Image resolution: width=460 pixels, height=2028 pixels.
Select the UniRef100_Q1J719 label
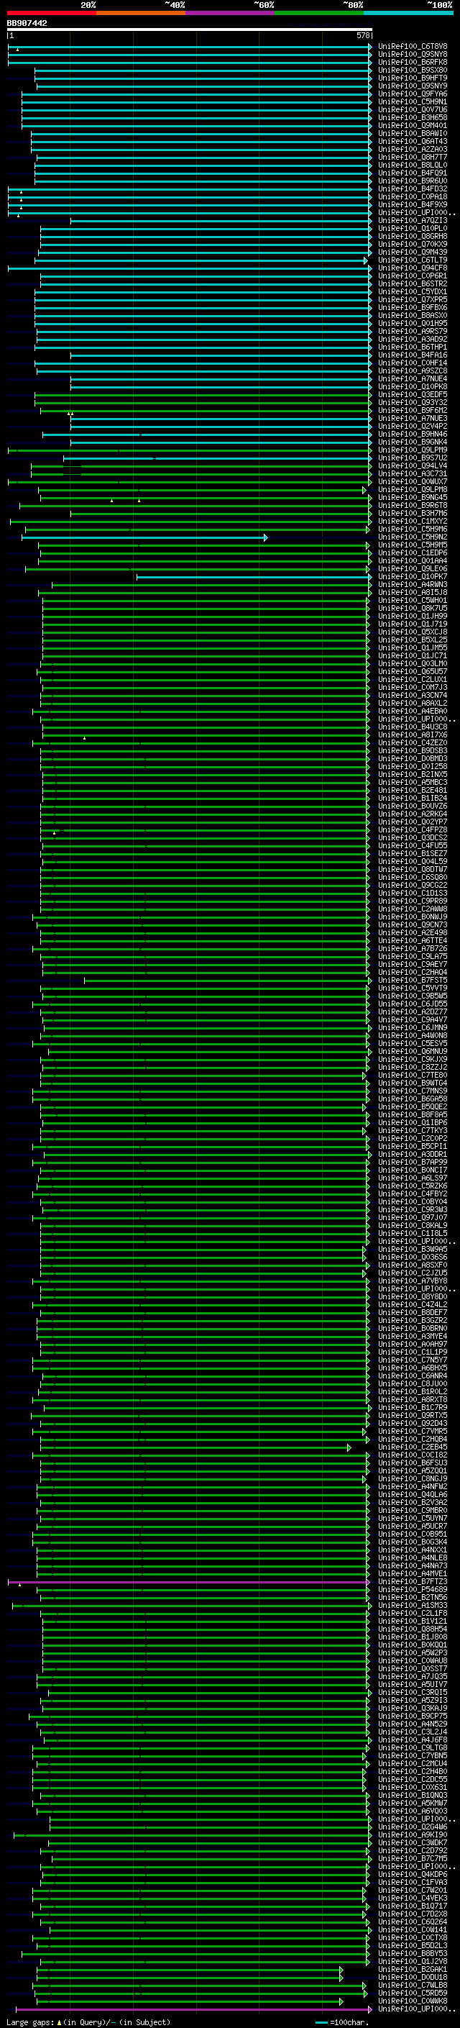point(413,624)
